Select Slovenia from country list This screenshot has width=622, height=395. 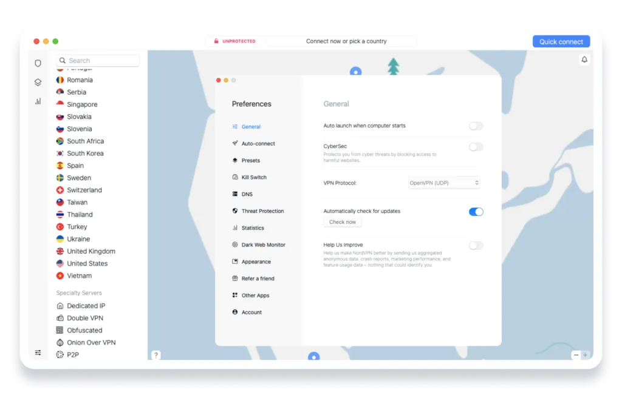click(80, 129)
